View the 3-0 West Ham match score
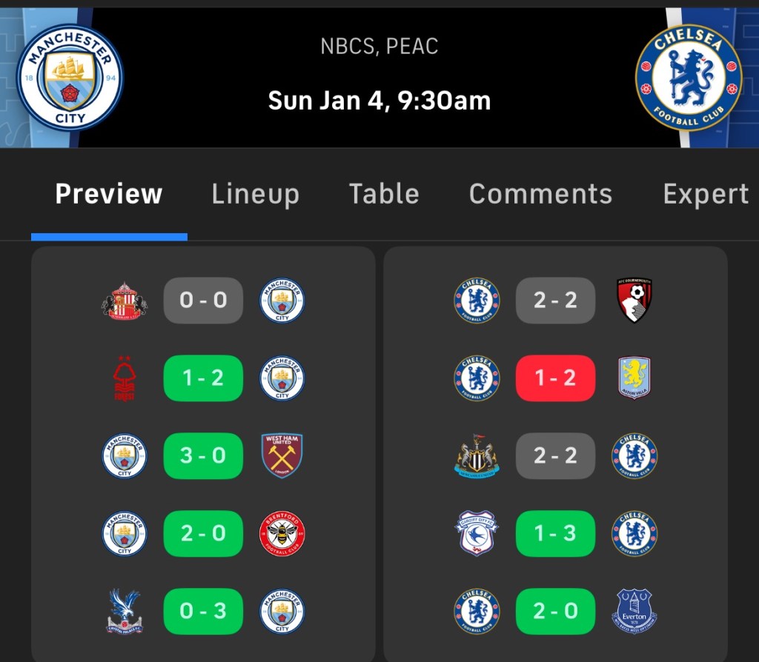This screenshot has width=759, height=662. pyautogui.click(x=203, y=456)
